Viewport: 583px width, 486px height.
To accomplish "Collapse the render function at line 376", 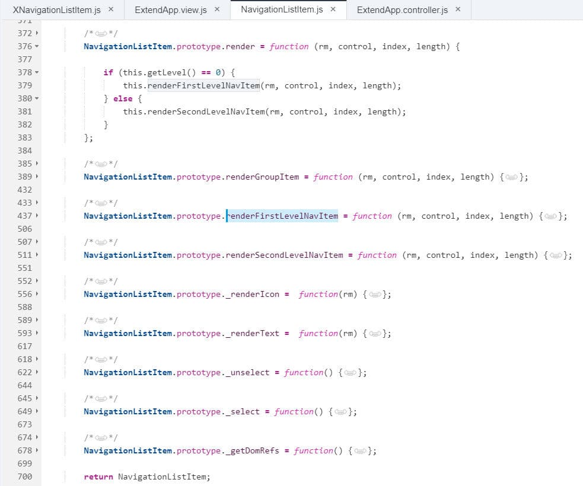I will (37, 46).
